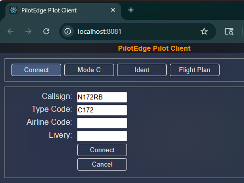244x183 pixels.
Task: Click the top Connect toolbar button
Action: 36,70
